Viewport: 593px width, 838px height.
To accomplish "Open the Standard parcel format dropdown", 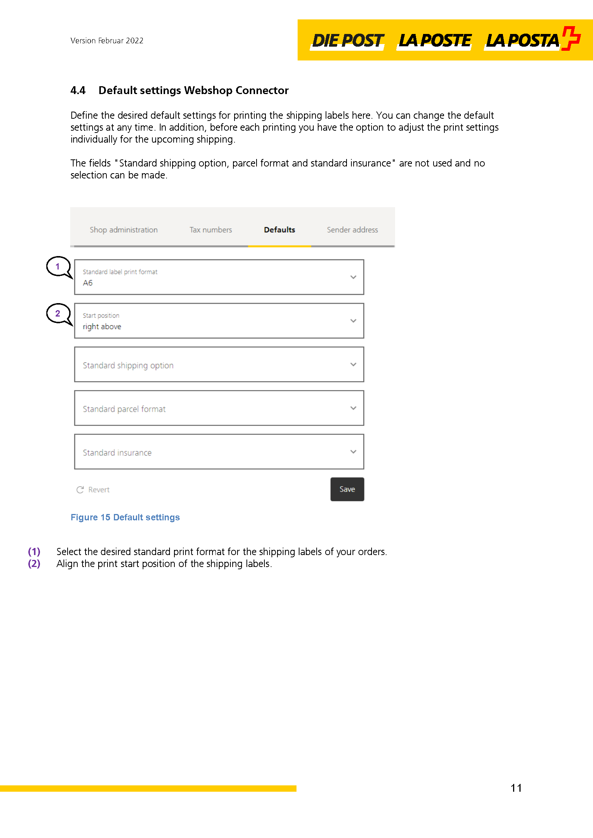I will (x=353, y=408).
